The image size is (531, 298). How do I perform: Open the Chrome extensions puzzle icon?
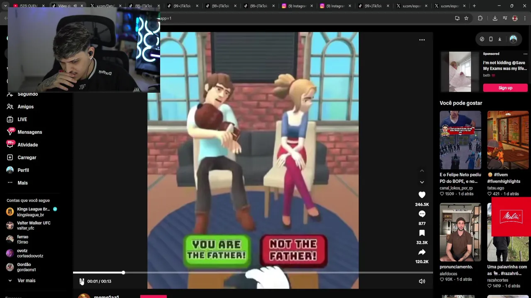point(480,18)
